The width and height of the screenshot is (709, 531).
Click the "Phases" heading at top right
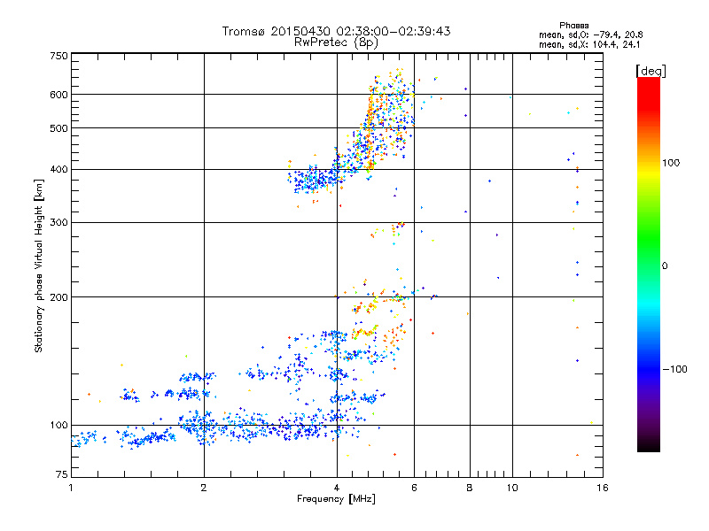[573, 26]
